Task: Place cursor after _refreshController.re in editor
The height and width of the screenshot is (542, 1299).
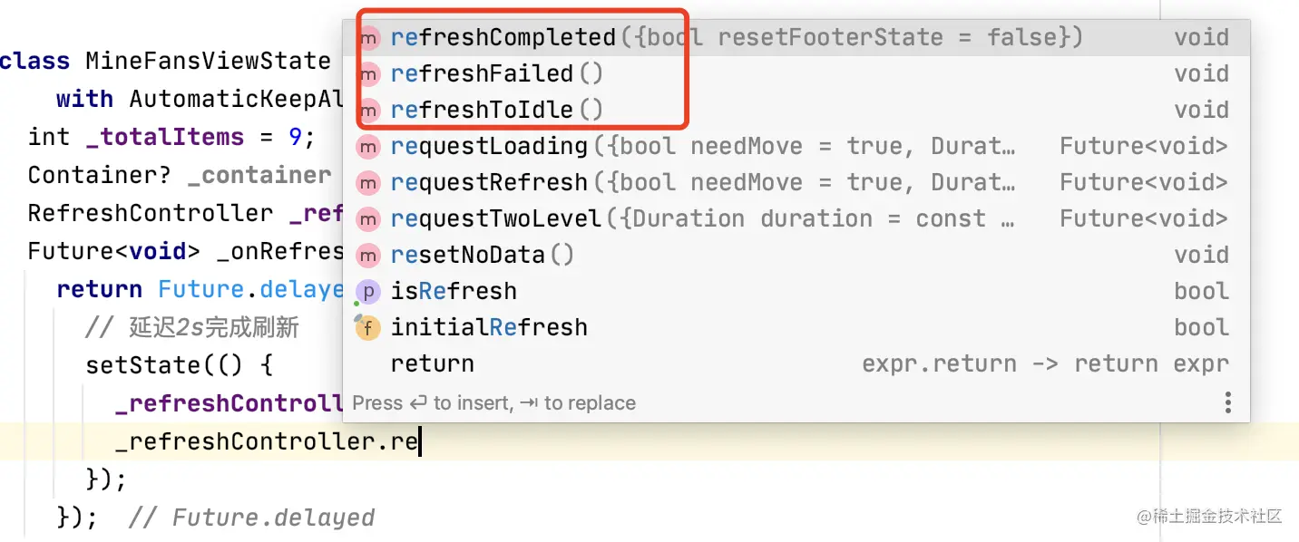Action: coord(420,441)
